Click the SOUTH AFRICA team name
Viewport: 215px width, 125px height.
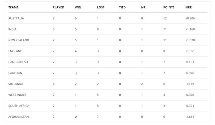tap(19, 106)
